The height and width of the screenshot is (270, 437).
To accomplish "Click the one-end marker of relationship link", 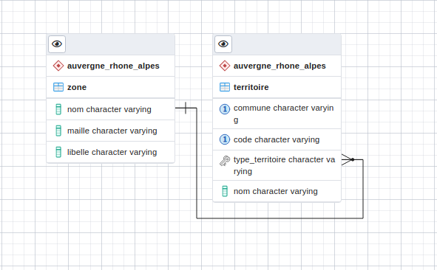I will [186, 108].
